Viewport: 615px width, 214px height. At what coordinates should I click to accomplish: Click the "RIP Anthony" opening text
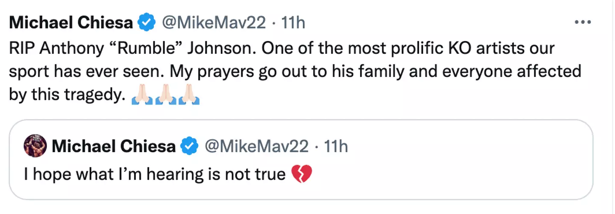(56, 48)
